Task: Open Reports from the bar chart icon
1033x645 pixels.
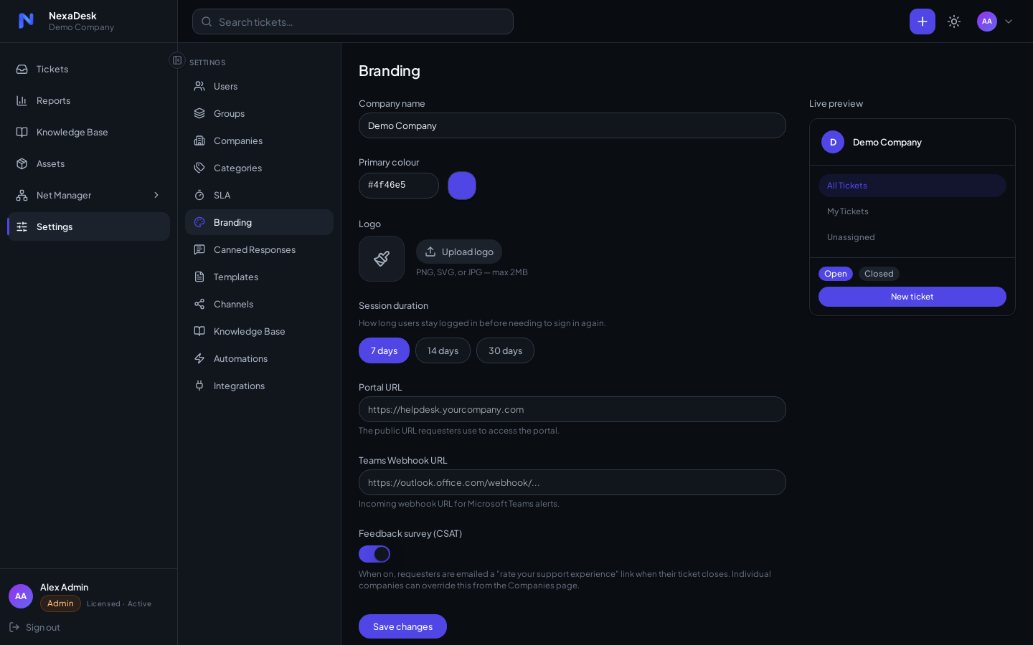Action: click(22, 100)
